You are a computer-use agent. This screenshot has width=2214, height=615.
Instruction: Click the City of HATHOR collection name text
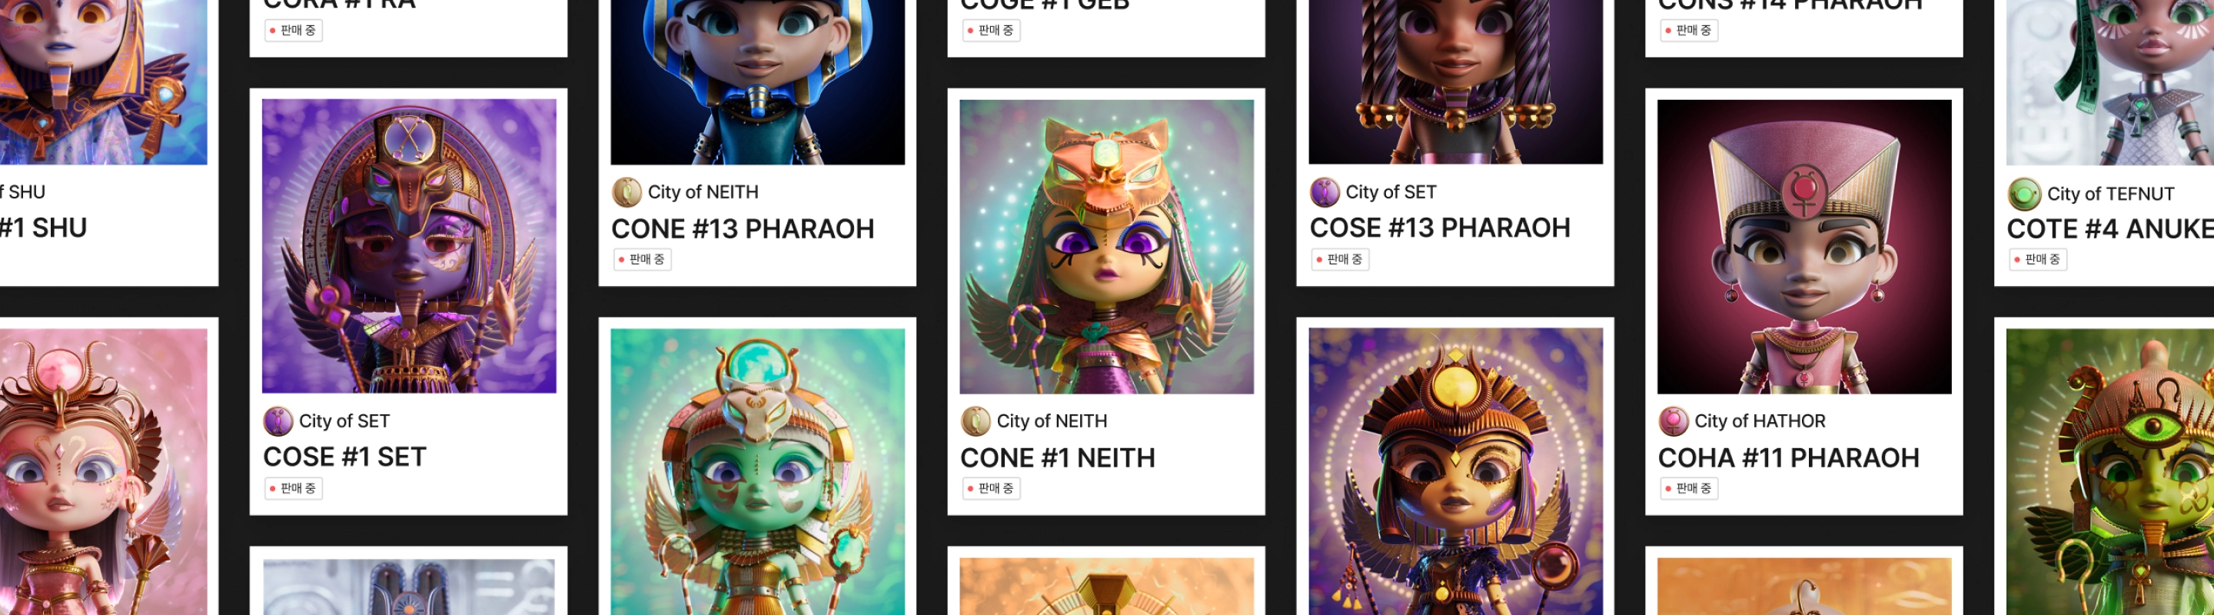[x=1760, y=421]
